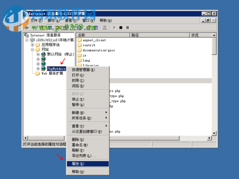
Task: Restore the inner console child window
Action: (x=208, y=21)
